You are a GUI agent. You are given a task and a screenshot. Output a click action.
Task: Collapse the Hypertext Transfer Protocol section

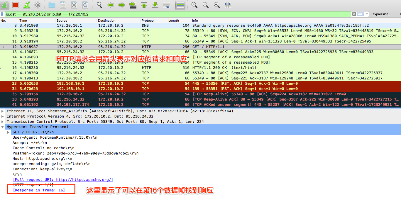[x=2, y=127]
